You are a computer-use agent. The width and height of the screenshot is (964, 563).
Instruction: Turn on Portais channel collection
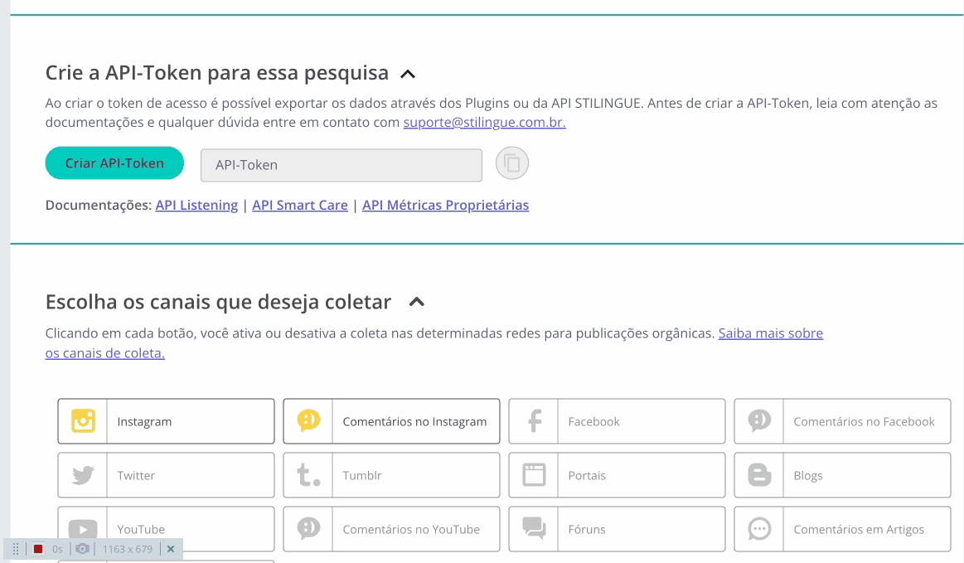click(617, 475)
